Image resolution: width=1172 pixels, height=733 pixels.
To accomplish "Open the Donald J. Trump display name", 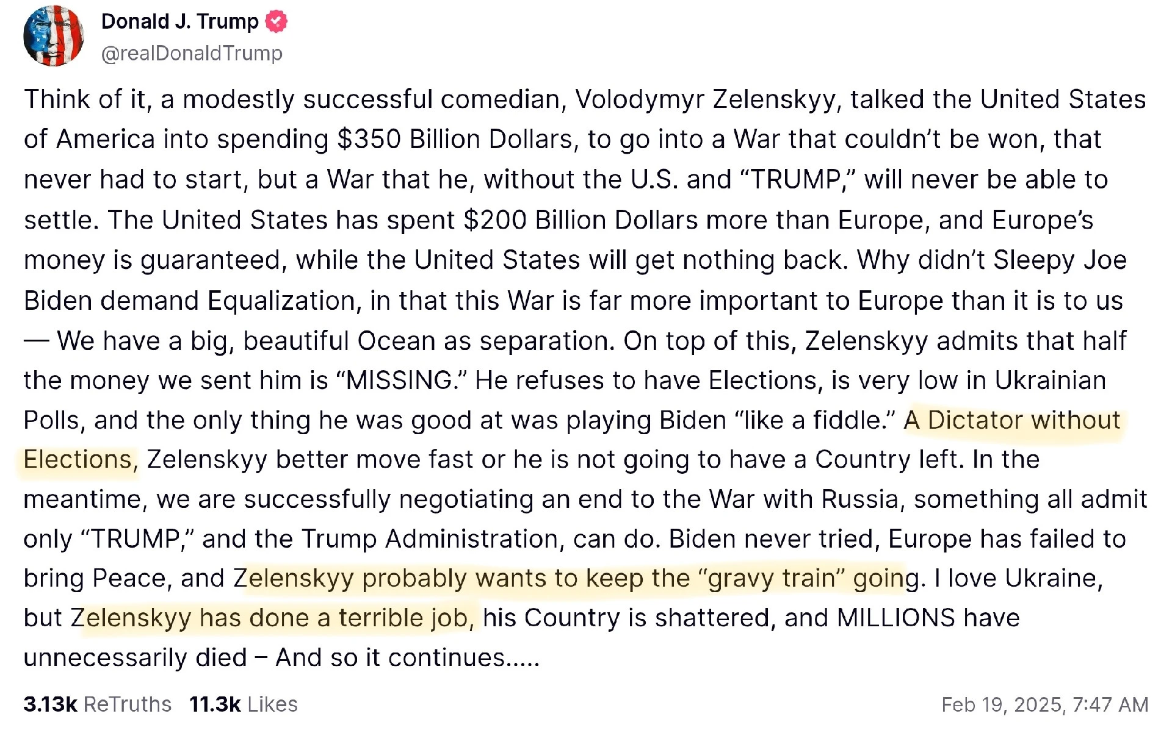I will tap(180, 21).
